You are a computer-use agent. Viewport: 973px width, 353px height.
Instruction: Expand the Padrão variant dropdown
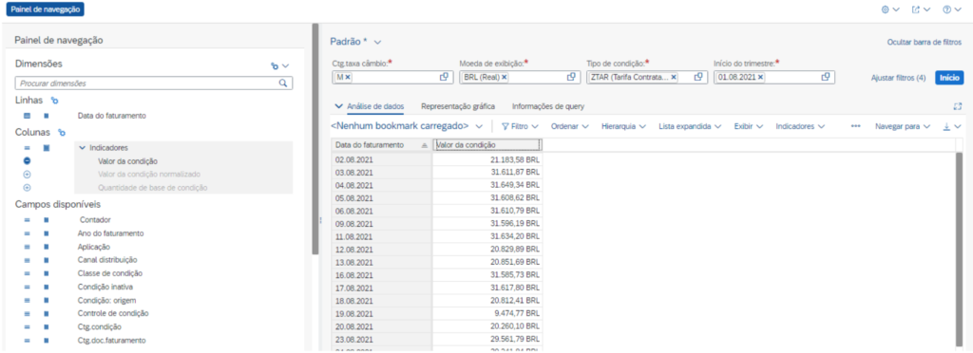[378, 42]
